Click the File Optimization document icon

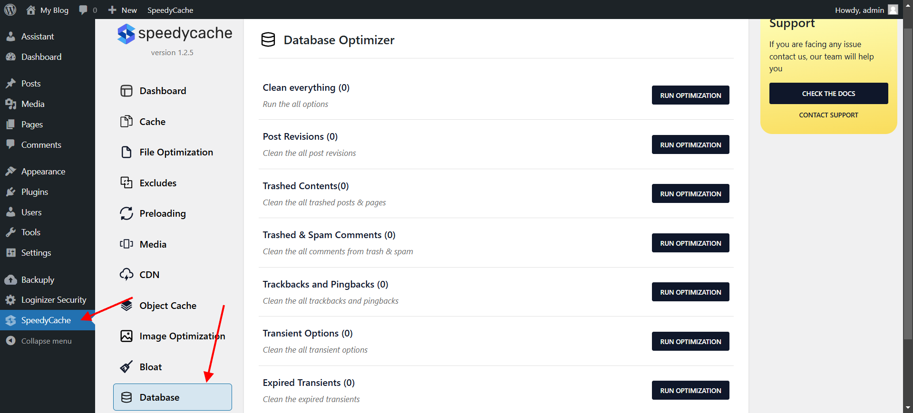[126, 152]
